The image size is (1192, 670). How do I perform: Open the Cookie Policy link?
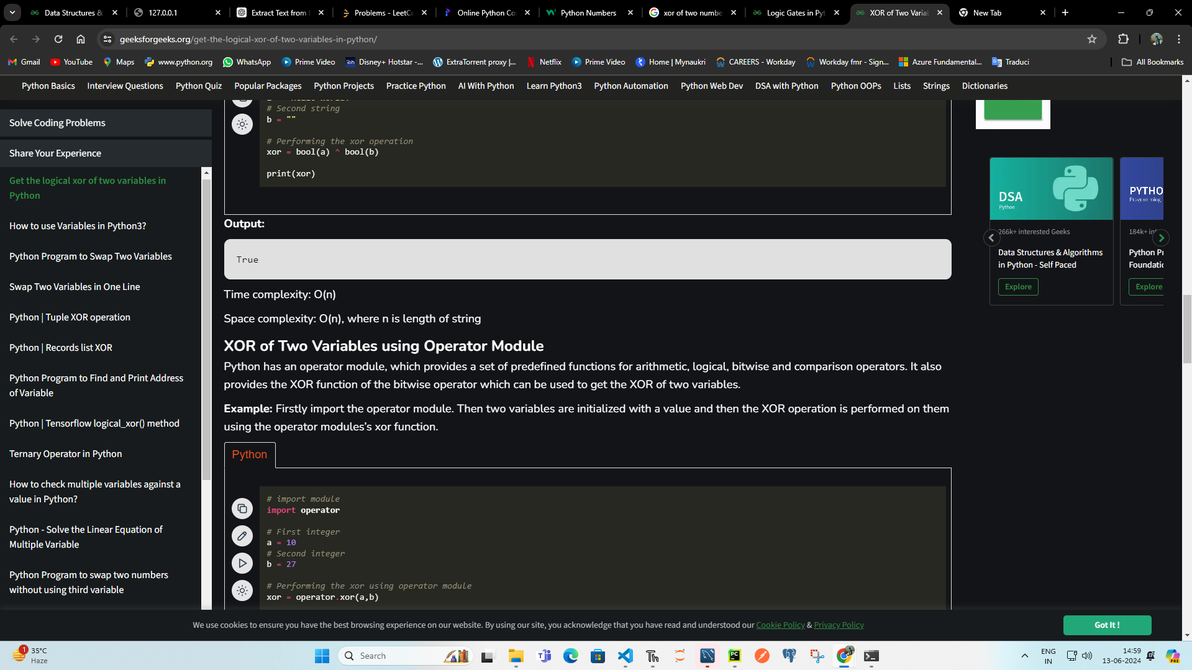tap(780, 625)
